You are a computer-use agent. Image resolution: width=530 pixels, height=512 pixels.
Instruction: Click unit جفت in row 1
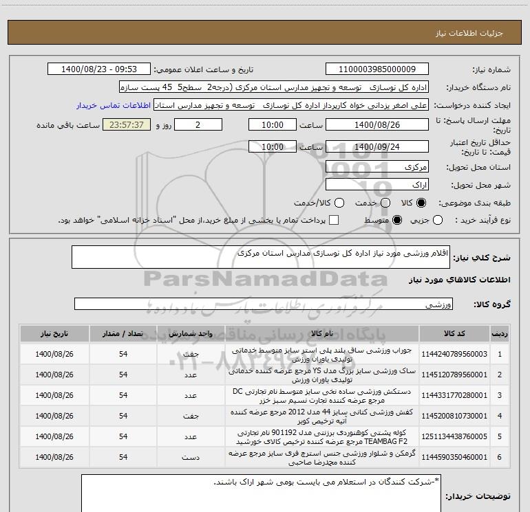click(191, 355)
